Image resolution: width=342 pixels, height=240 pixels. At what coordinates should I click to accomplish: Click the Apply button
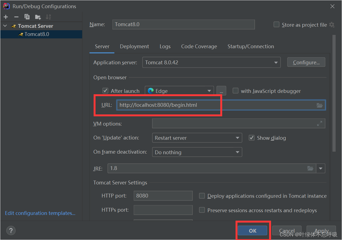click(321, 230)
